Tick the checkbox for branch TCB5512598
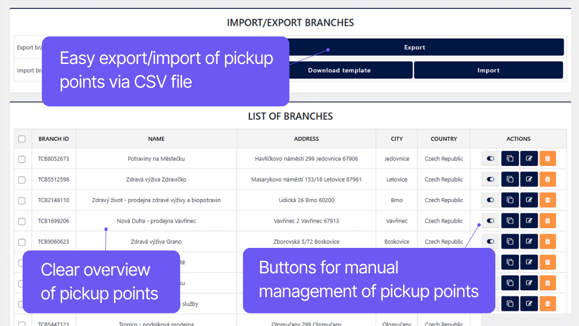Screen dimensions: 579x326 [x=22, y=179]
